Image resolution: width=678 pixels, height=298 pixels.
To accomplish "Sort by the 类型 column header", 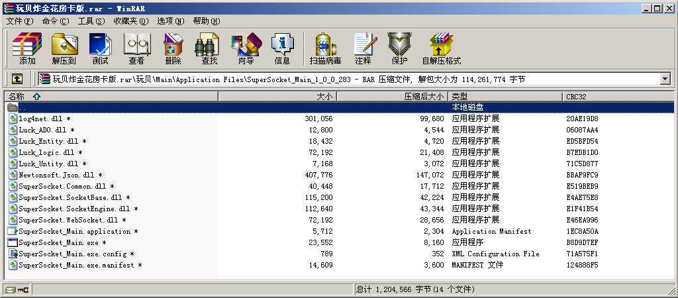I will [x=505, y=97].
